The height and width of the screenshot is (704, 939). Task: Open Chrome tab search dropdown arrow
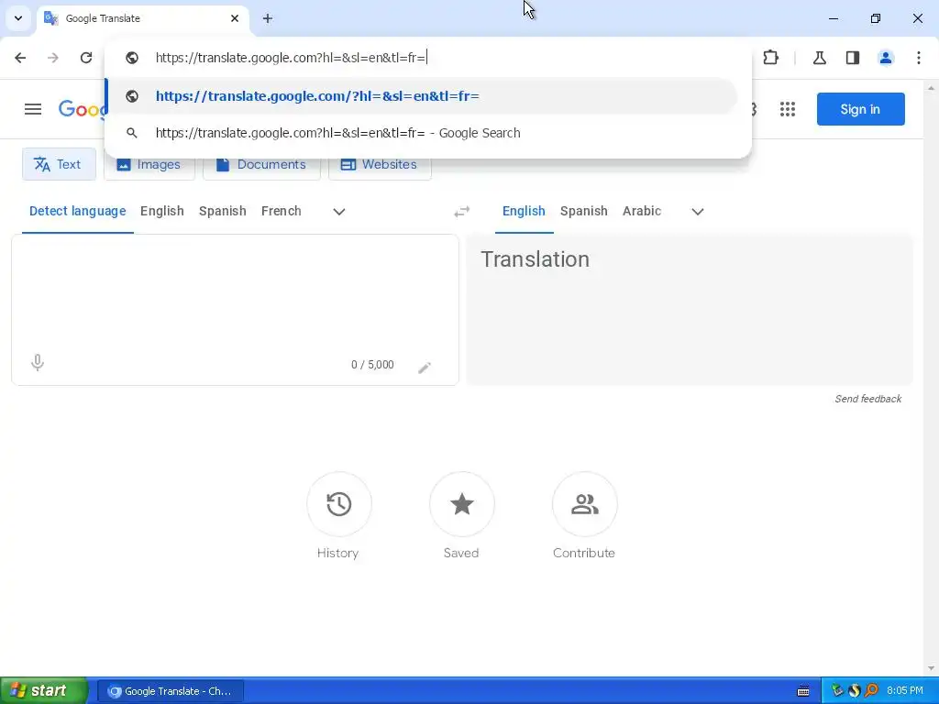click(x=18, y=18)
